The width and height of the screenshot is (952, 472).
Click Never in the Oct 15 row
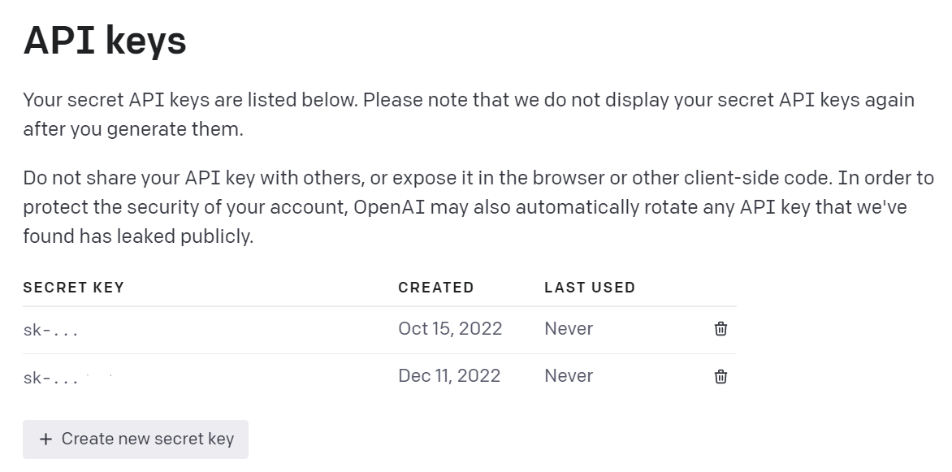pyautogui.click(x=569, y=329)
